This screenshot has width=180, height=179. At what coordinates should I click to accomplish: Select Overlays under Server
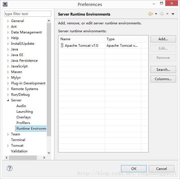click(24, 117)
